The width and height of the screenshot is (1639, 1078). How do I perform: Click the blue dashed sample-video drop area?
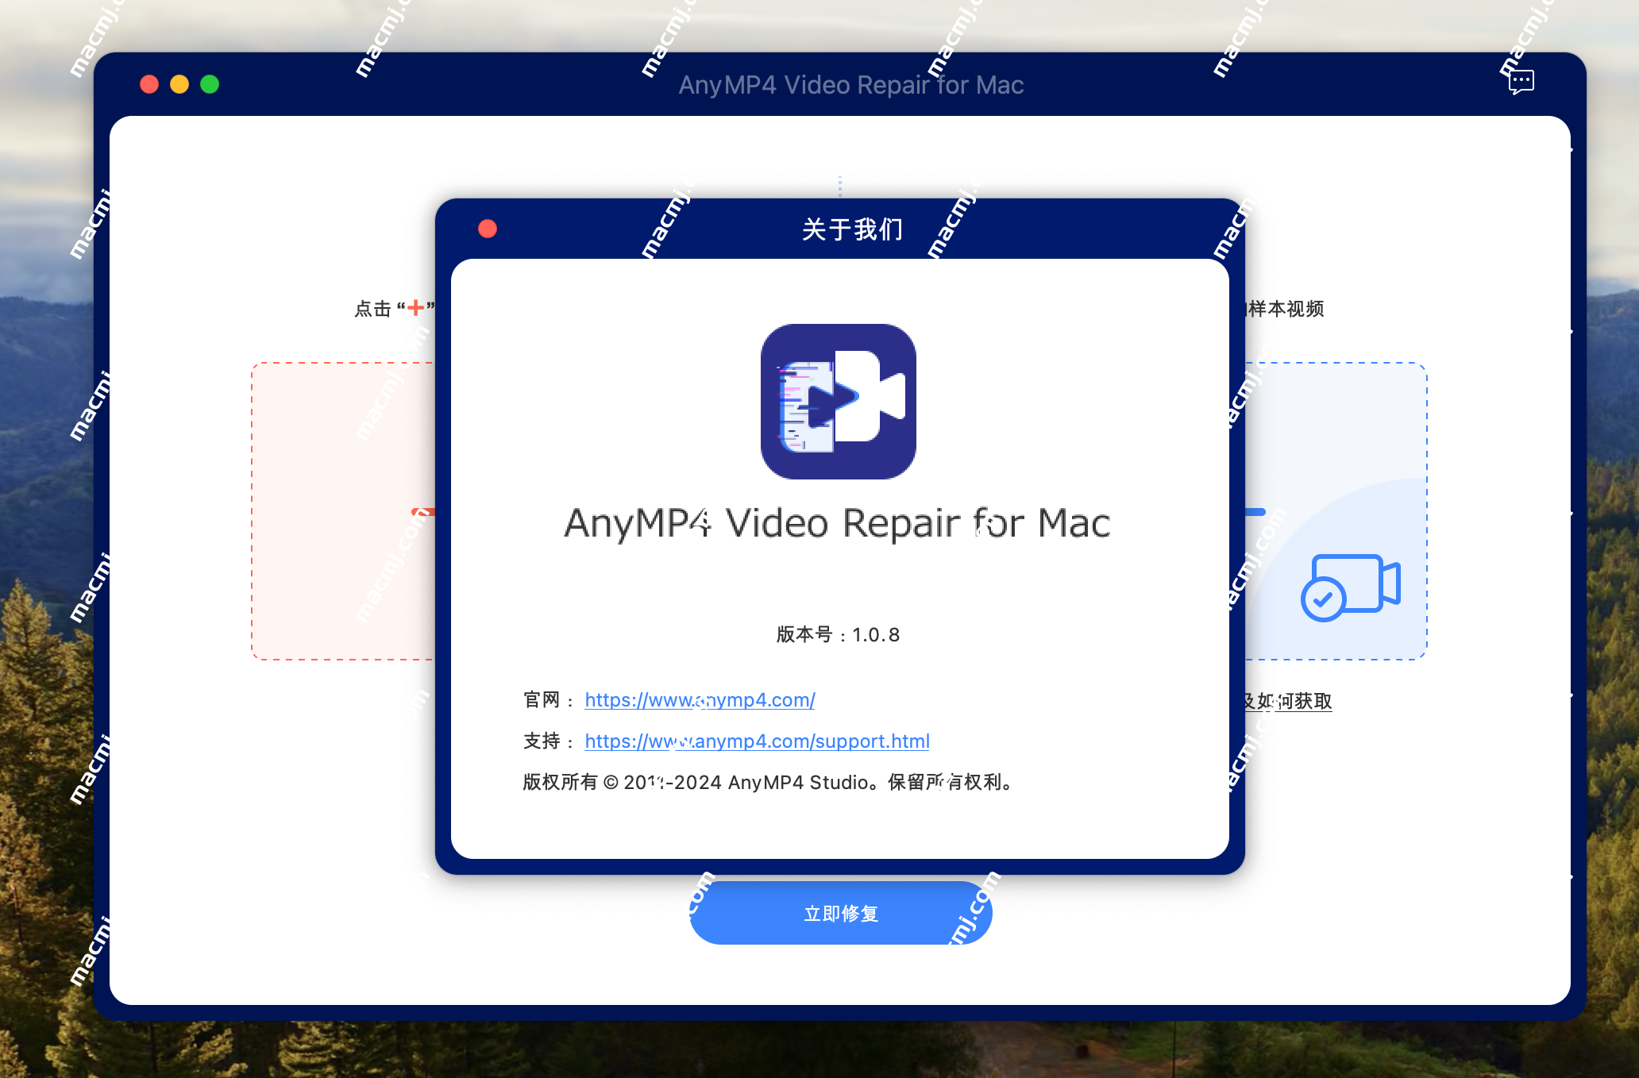pyautogui.click(x=1336, y=511)
